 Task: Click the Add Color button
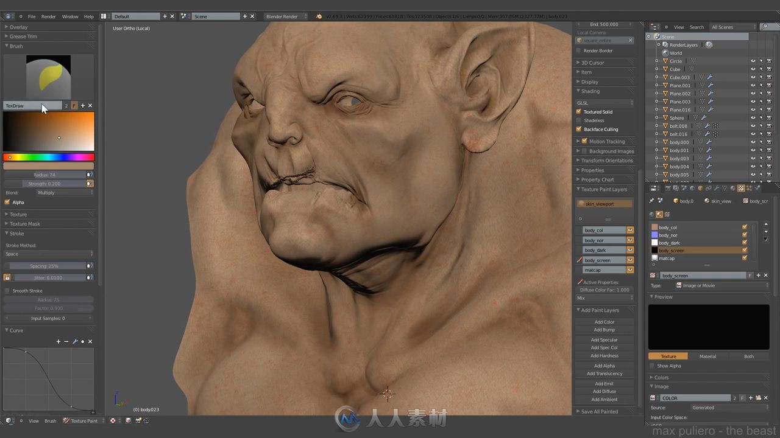coord(604,322)
